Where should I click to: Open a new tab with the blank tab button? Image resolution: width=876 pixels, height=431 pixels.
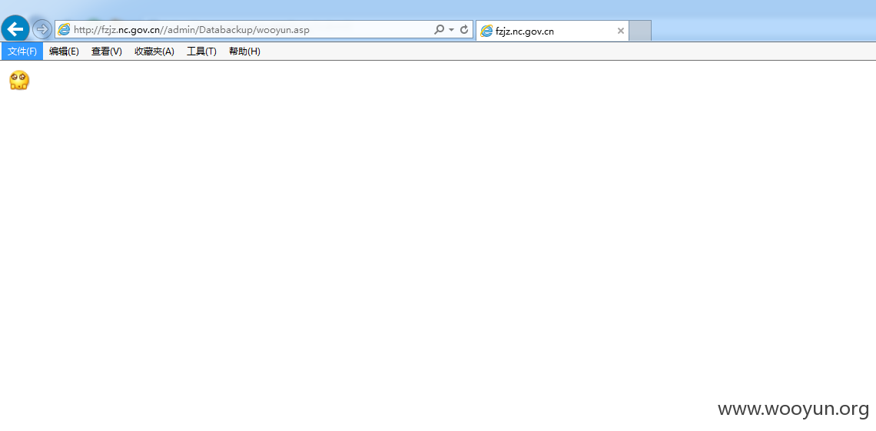click(x=640, y=31)
